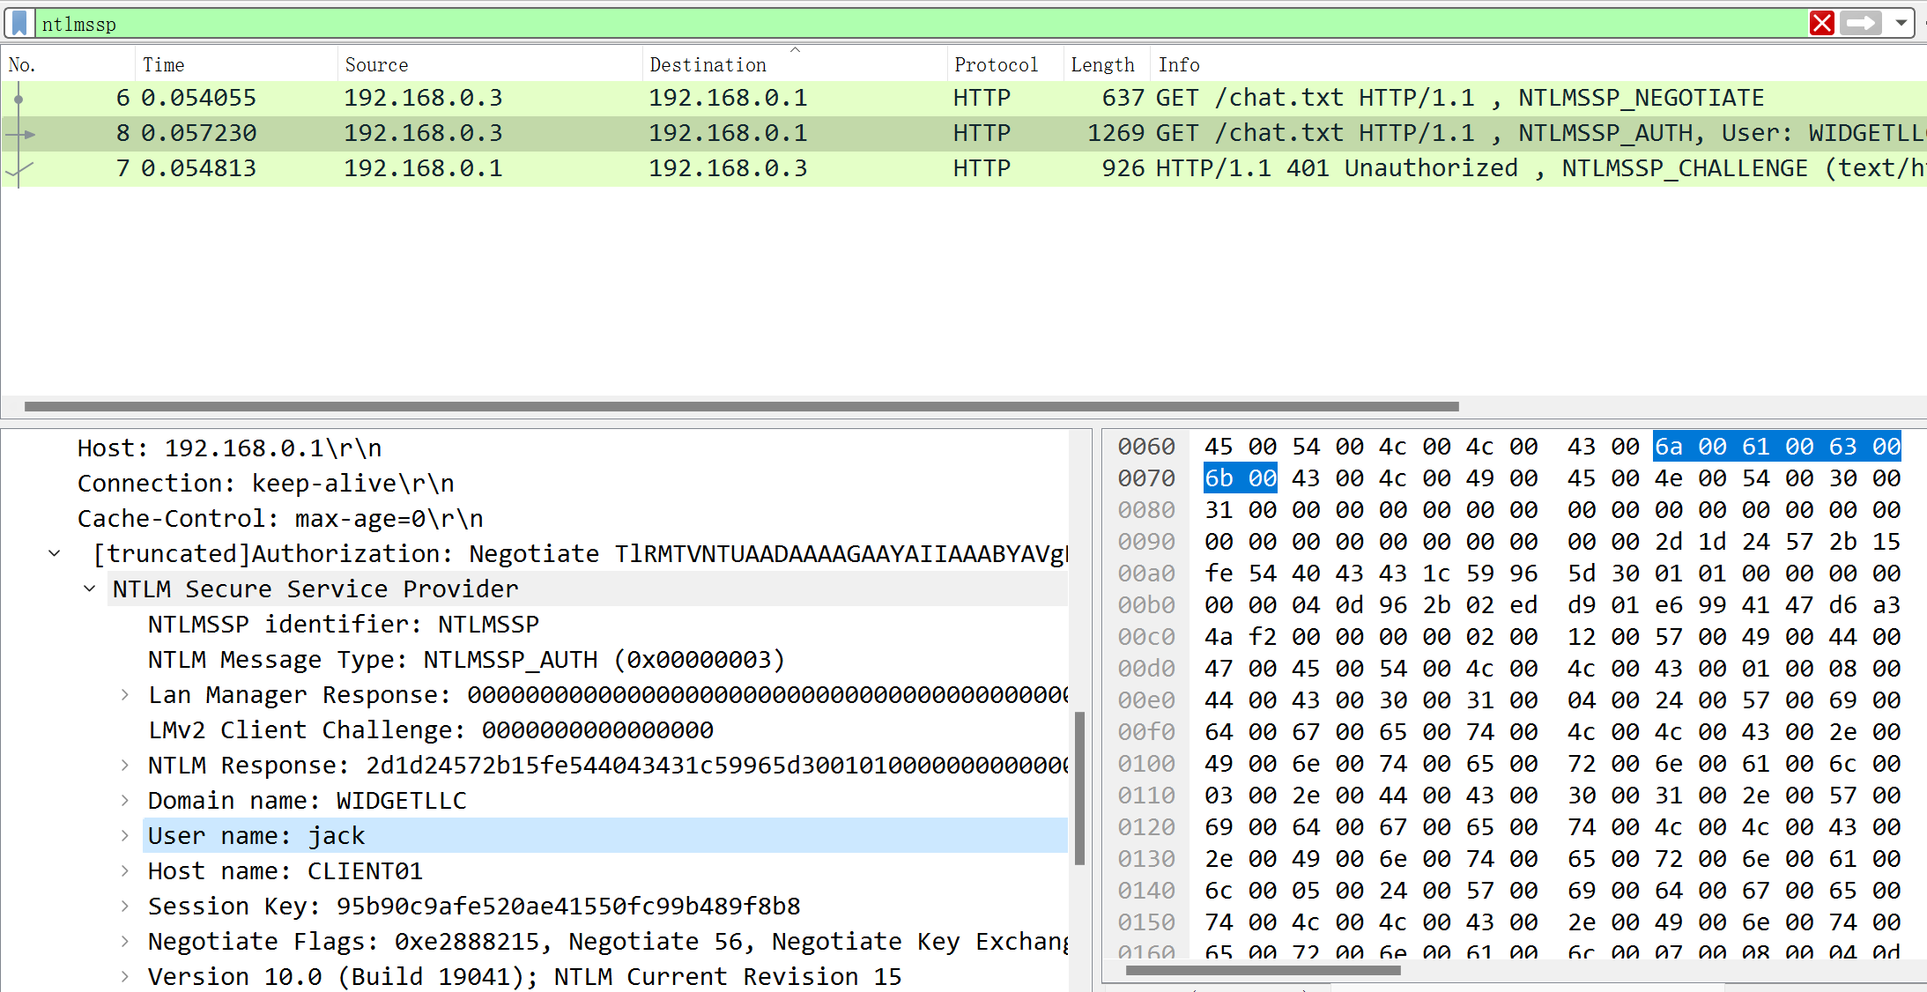This screenshot has width=1927, height=992.
Task: Click highlighted hex bytes 6b 00
Action: tap(1241, 478)
